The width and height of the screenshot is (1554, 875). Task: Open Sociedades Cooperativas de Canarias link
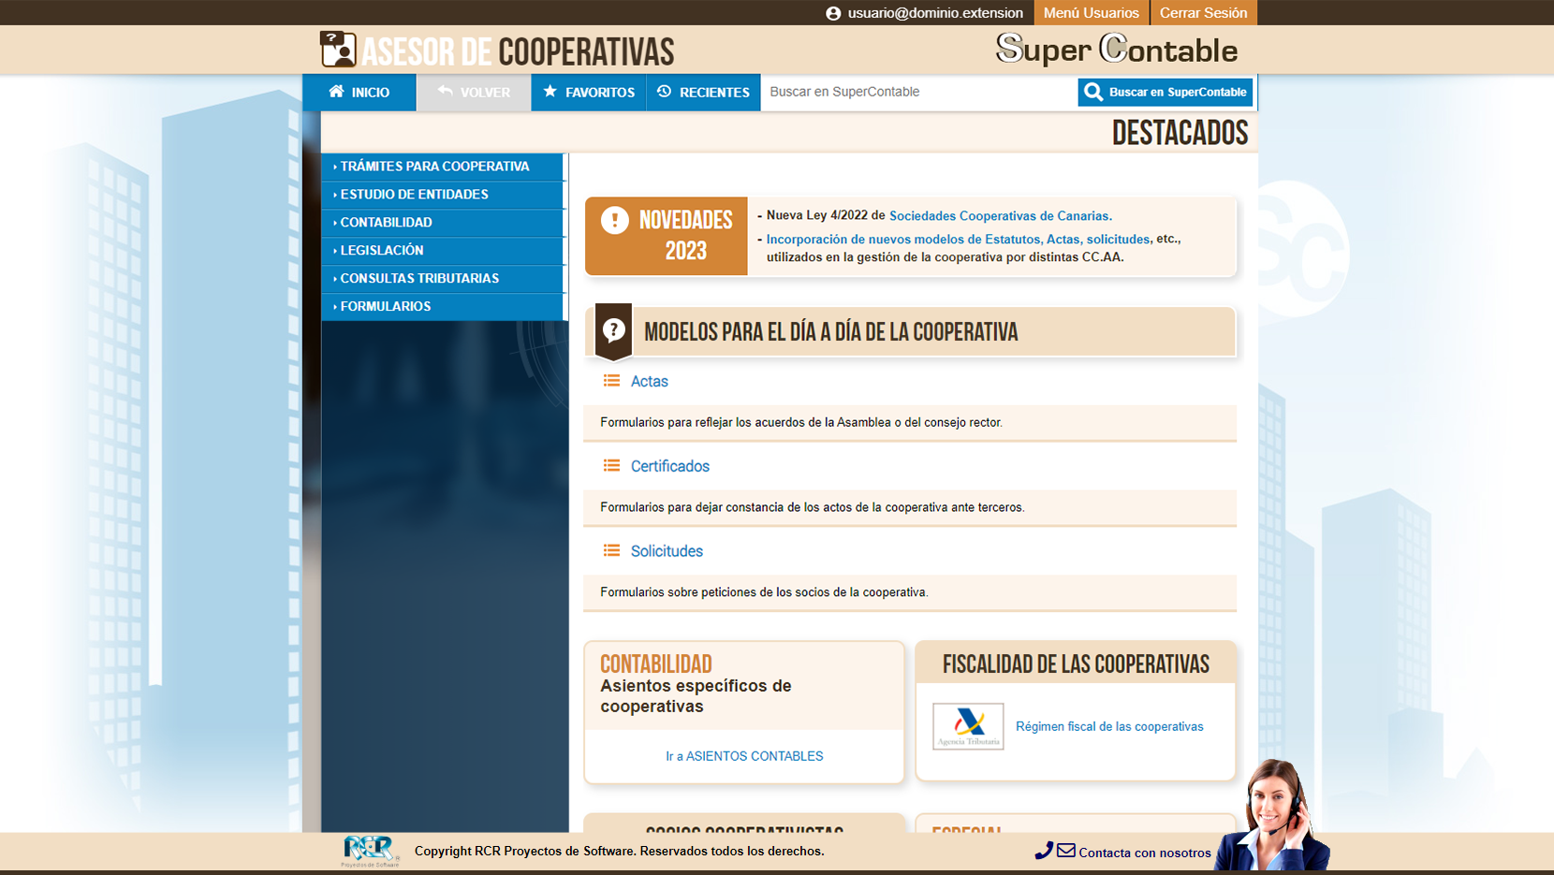tap(1000, 216)
